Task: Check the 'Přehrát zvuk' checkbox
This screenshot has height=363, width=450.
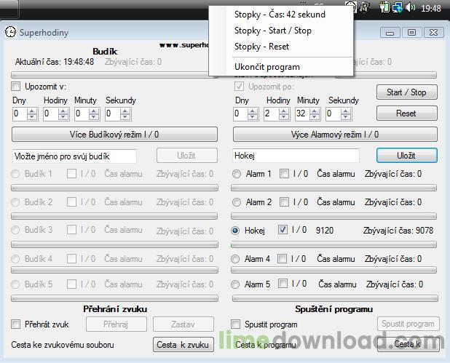Action: [x=16, y=324]
